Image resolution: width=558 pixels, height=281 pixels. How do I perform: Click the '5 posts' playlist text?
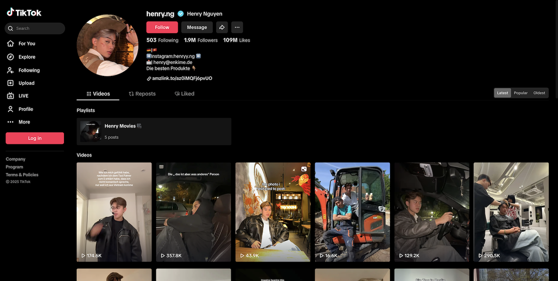(112, 137)
